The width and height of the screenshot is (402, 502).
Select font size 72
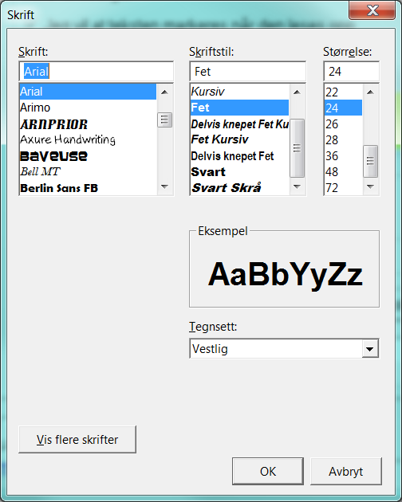click(343, 188)
